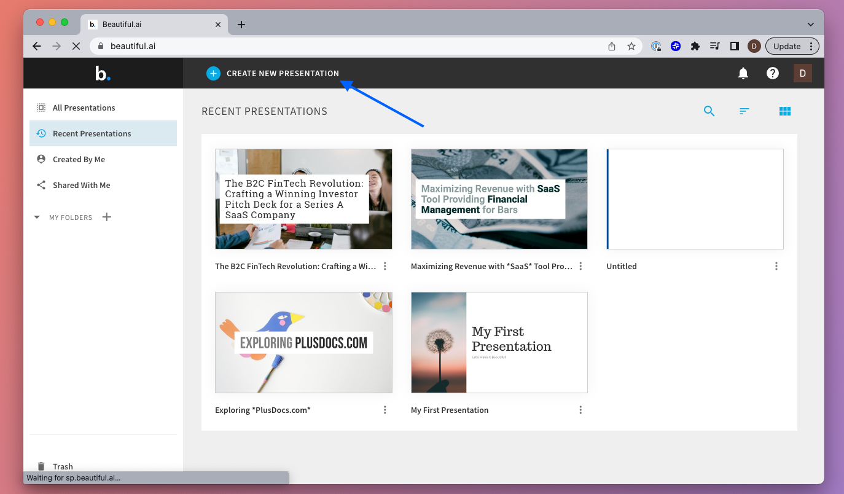Open the Untitled presentation thumbnail
Viewport: 844px width, 494px height.
click(695, 199)
